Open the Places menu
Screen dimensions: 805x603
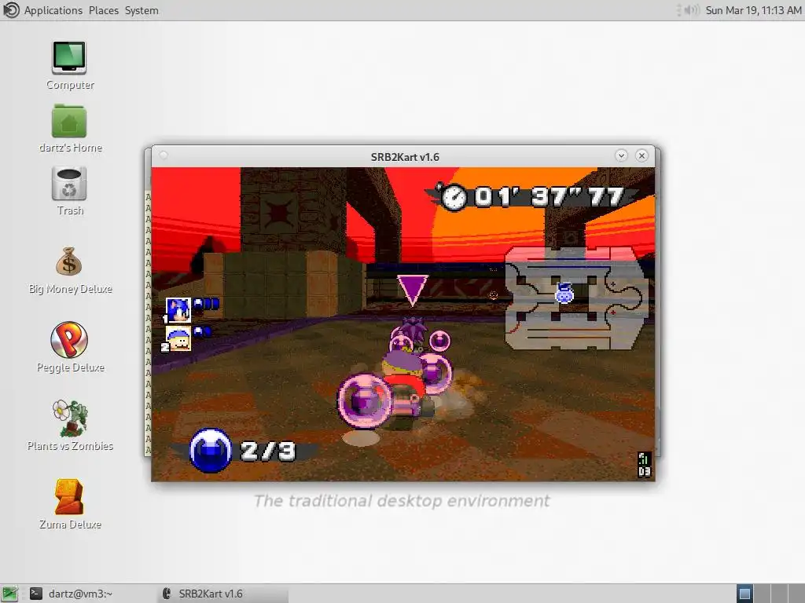coord(103,10)
